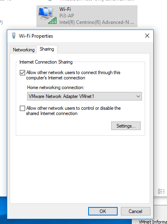Click the green signal bars on Wi-Fi icon
The height and width of the screenshot is (224, 167).
pos(53,21)
